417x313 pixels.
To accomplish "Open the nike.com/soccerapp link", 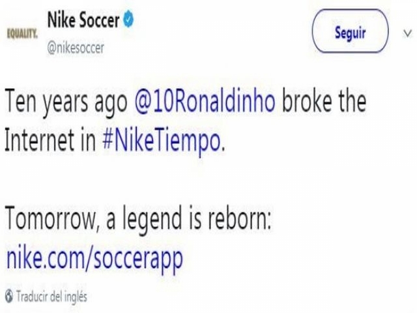I will [x=94, y=258].
